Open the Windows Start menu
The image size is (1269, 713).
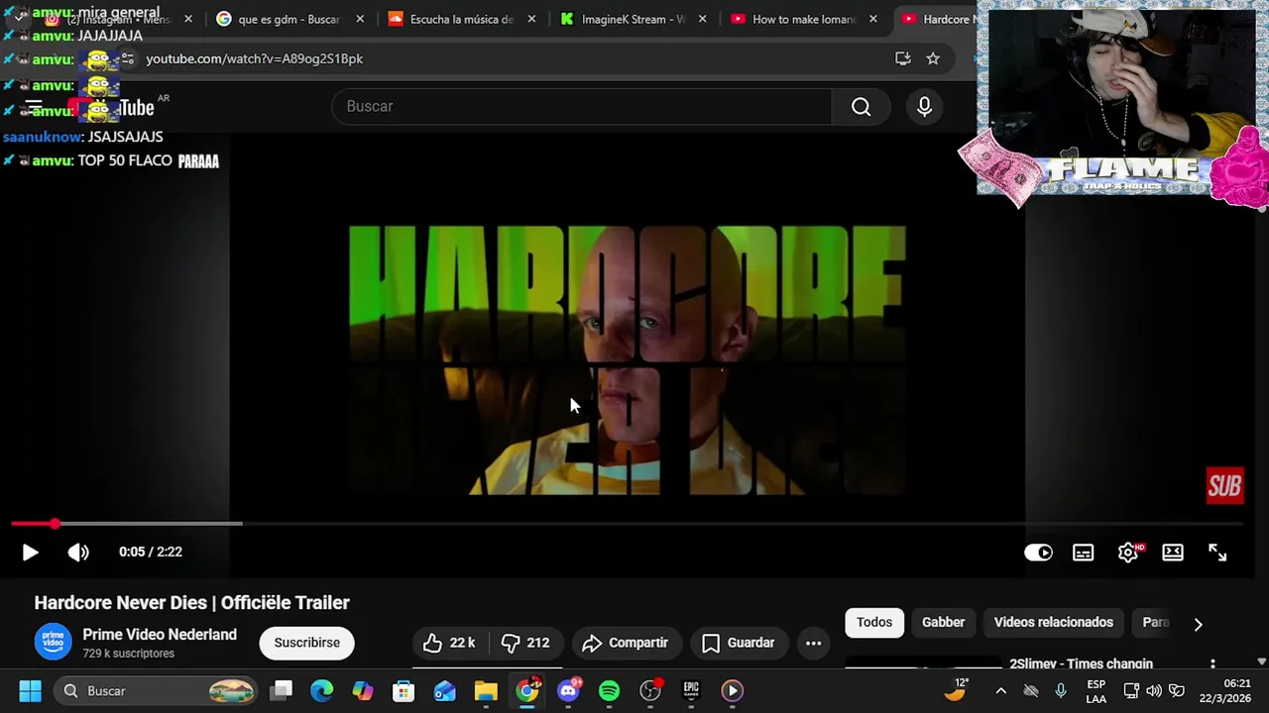[x=30, y=690]
